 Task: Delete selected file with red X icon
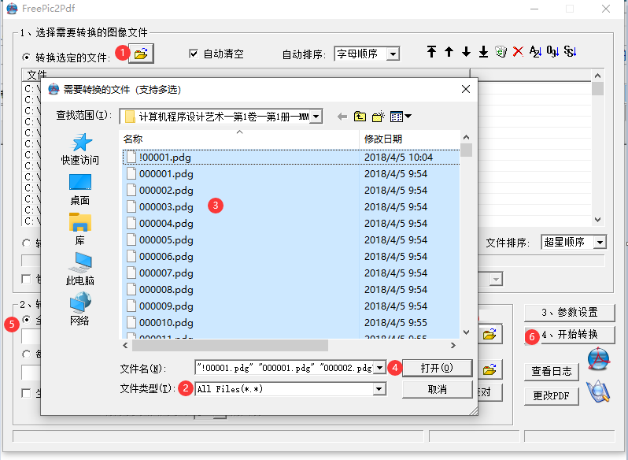[518, 52]
